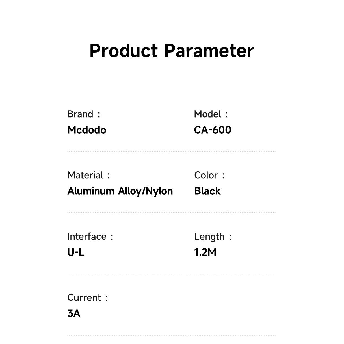The height and width of the screenshot is (344, 344).
Task: Click the 1.2M length value
Action: 205,252
